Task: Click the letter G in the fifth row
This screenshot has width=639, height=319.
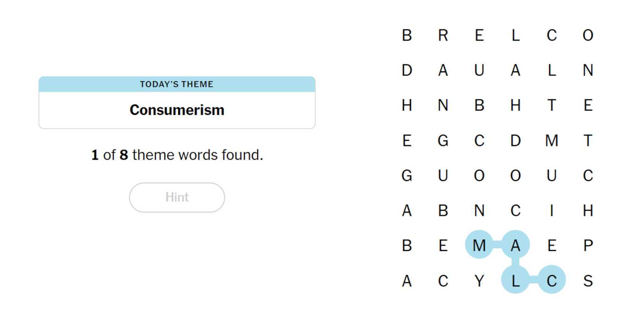Action: 407,176
